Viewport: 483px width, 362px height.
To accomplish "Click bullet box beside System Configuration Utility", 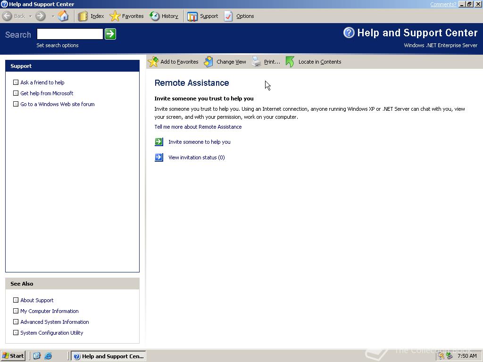I will click(16, 332).
